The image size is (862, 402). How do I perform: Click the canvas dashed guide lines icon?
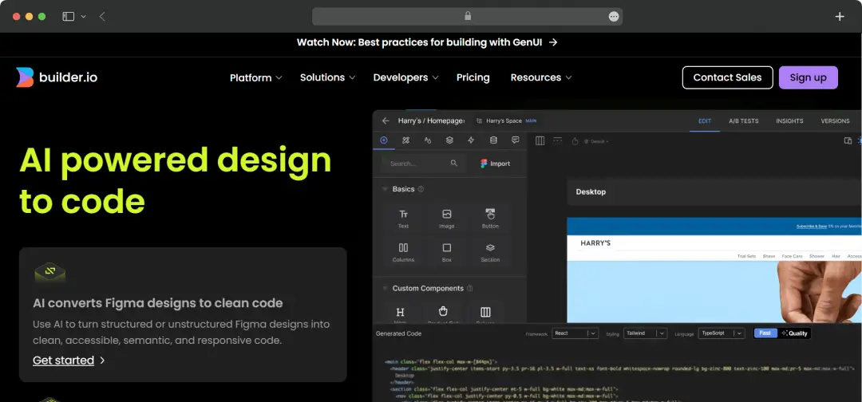click(557, 140)
